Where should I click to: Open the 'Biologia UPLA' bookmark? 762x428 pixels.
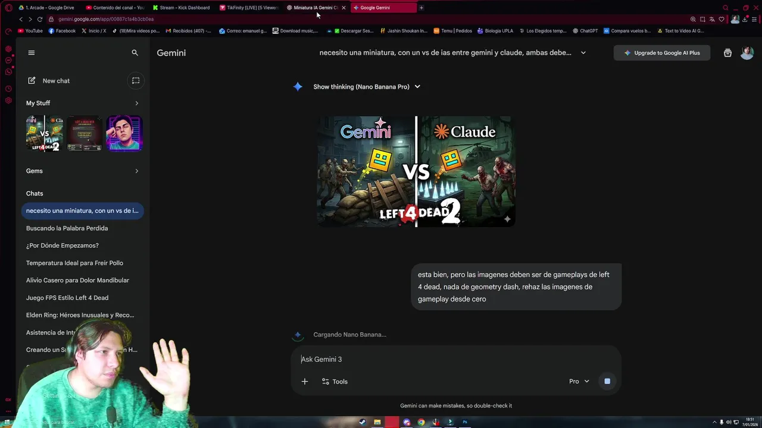[x=495, y=31]
